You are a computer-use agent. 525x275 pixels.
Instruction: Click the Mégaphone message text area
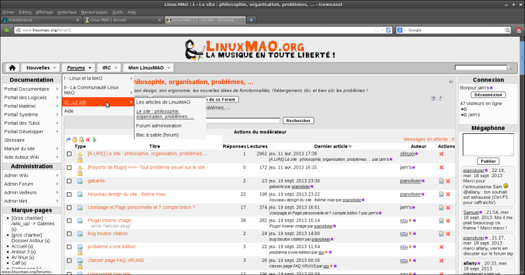pyautogui.click(x=488, y=144)
